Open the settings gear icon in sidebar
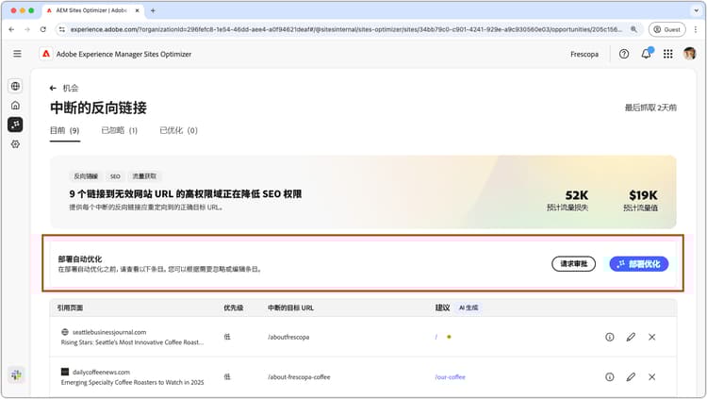This screenshot has height=399, width=707. pyautogui.click(x=15, y=144)
